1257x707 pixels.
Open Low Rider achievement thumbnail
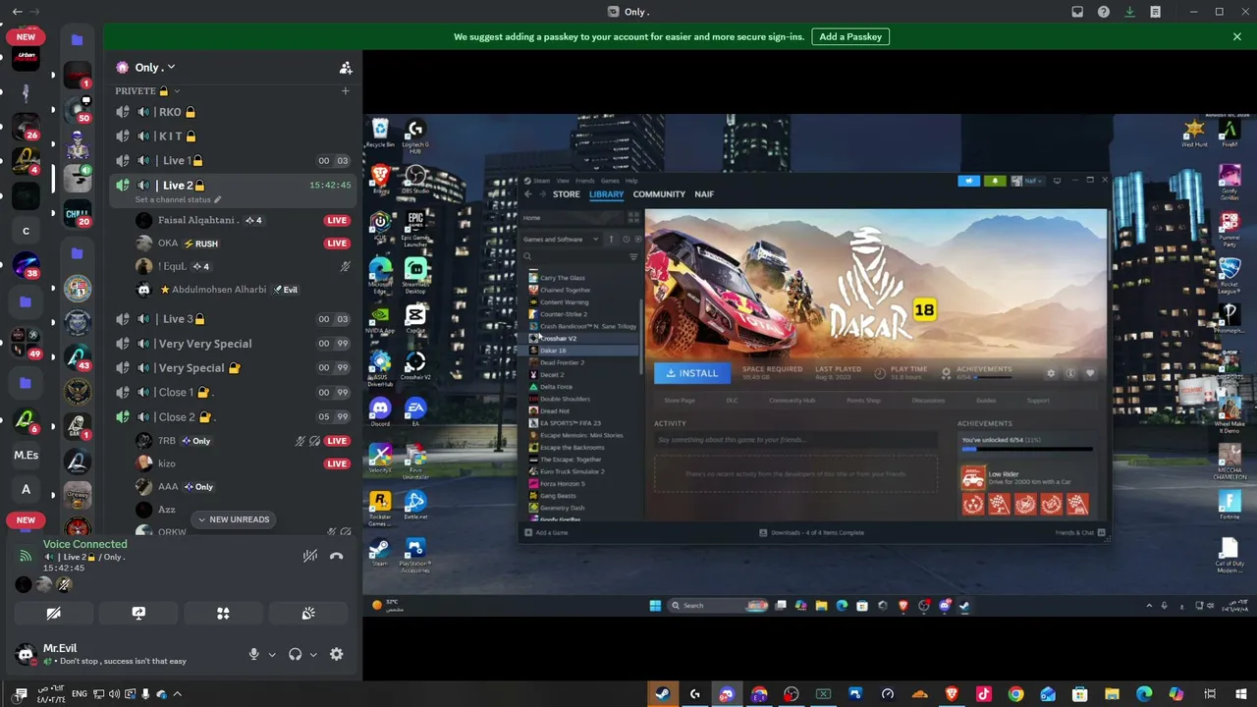pyautogui.click(x=973, y=477)
